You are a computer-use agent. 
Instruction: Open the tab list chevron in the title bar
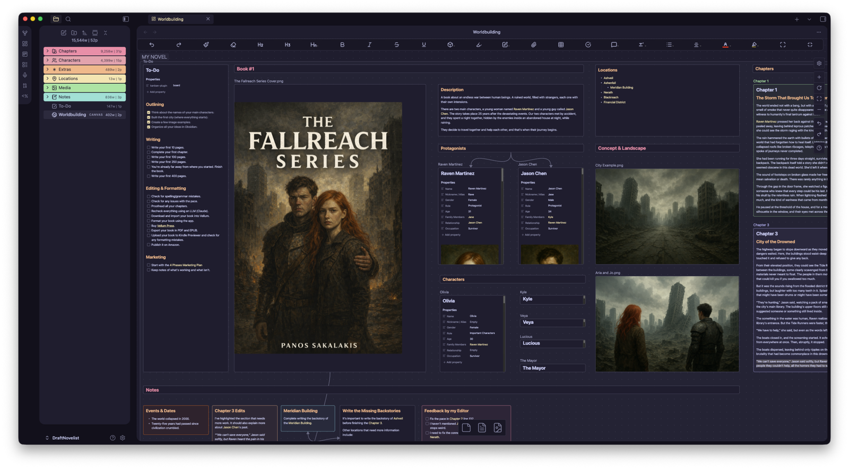(x=809, y=19)
